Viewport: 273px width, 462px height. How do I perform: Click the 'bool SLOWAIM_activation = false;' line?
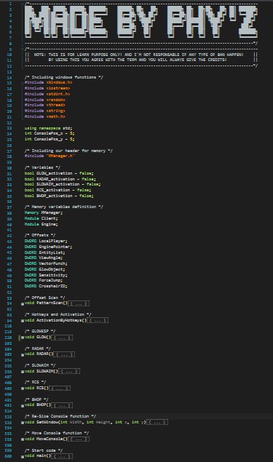point(63,185)
